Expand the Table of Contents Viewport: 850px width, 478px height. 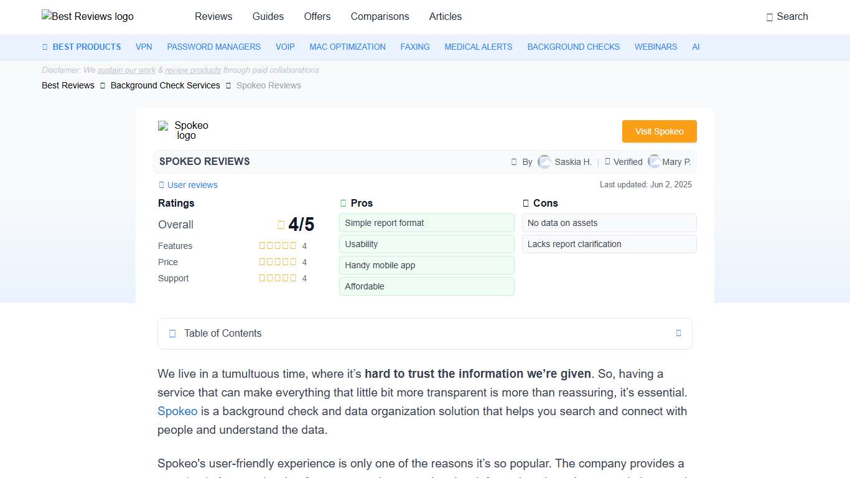pos(678,333)
